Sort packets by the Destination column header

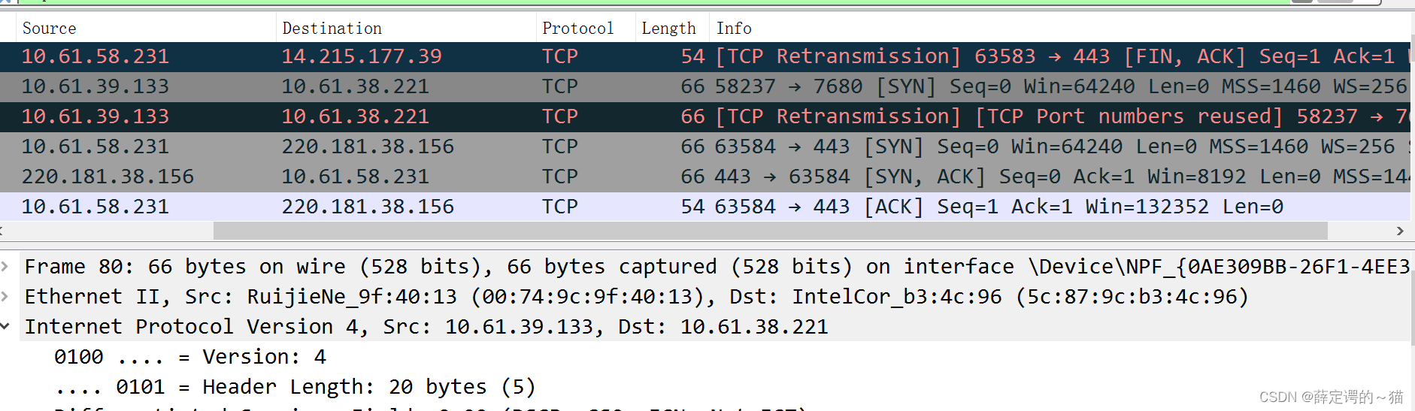[x=406, y=29]
